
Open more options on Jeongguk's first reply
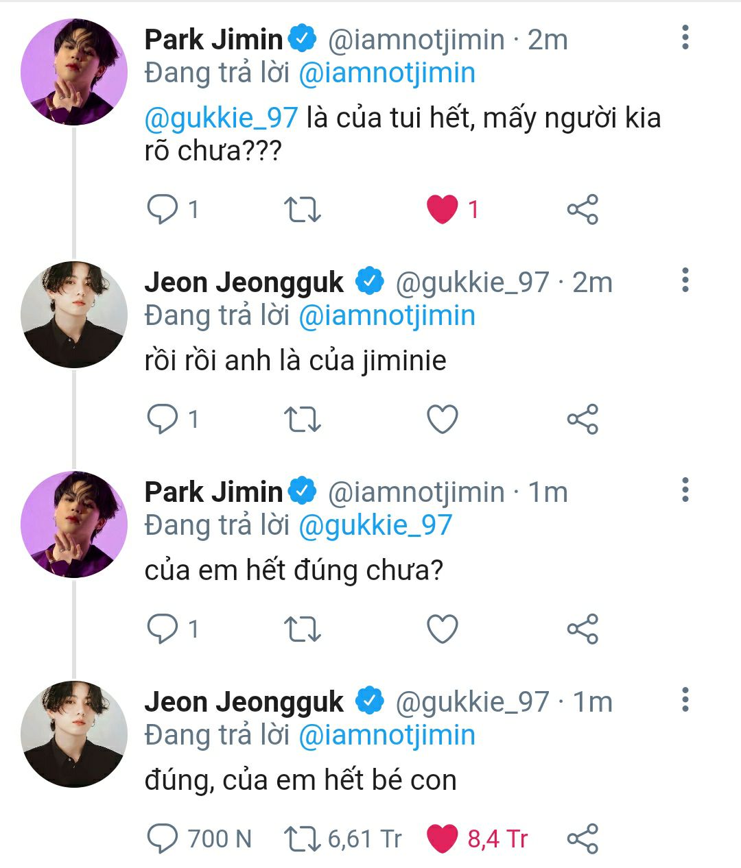[685, 280]
